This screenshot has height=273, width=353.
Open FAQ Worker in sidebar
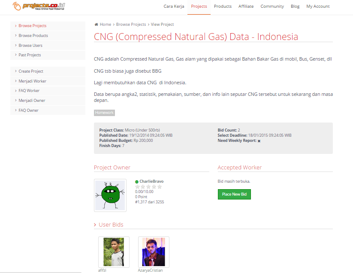coord(48,91)
